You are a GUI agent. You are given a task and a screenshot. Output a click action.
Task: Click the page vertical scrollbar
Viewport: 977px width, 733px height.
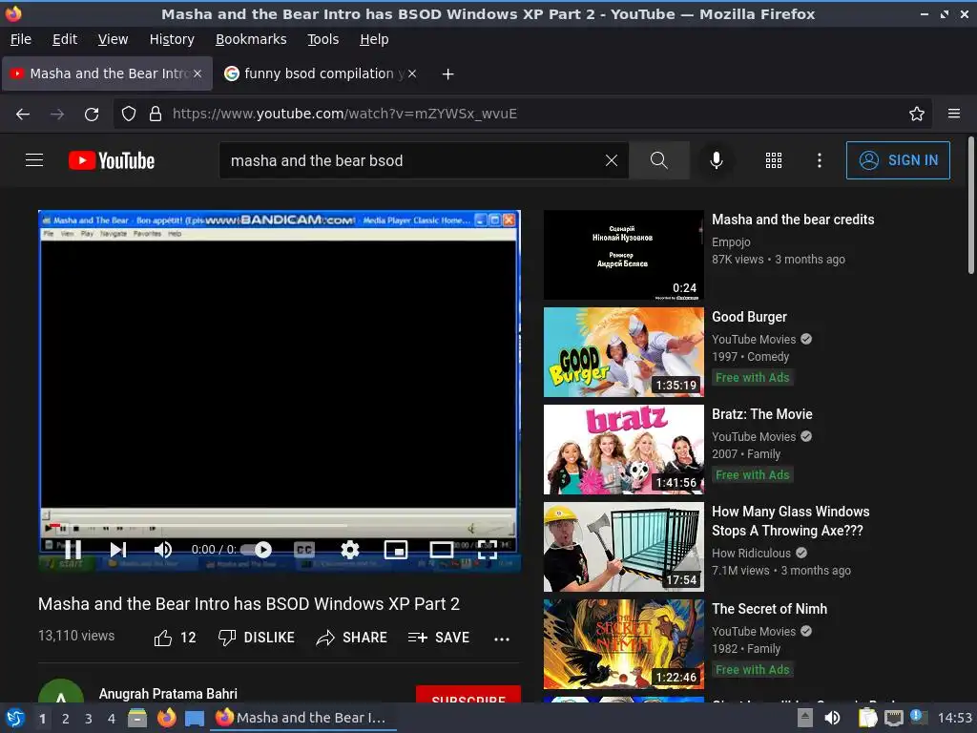click(x=970, y=205)
